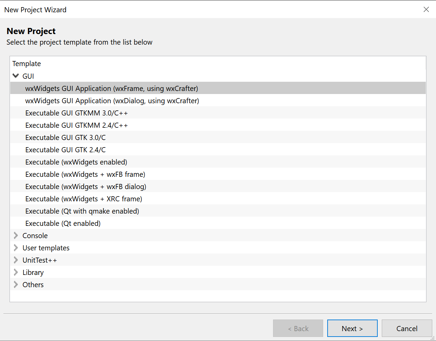This screenshot has width=436, height=341.
Task: Choose the Executable GUI GTKMM 2.4/C++ template
Action: coord(76,125)
